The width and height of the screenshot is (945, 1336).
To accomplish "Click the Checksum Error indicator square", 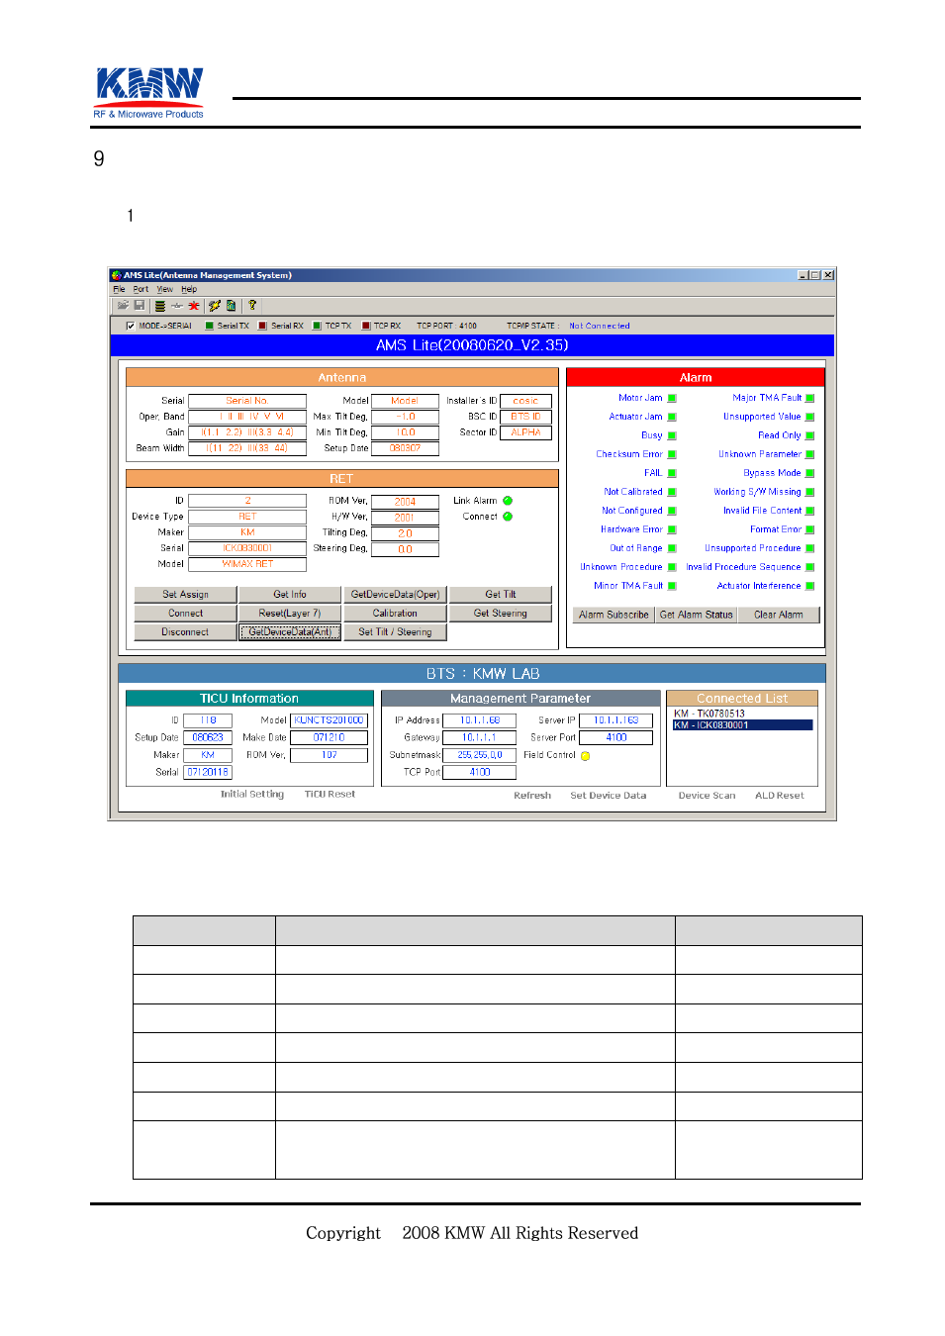I will (672, 455).
